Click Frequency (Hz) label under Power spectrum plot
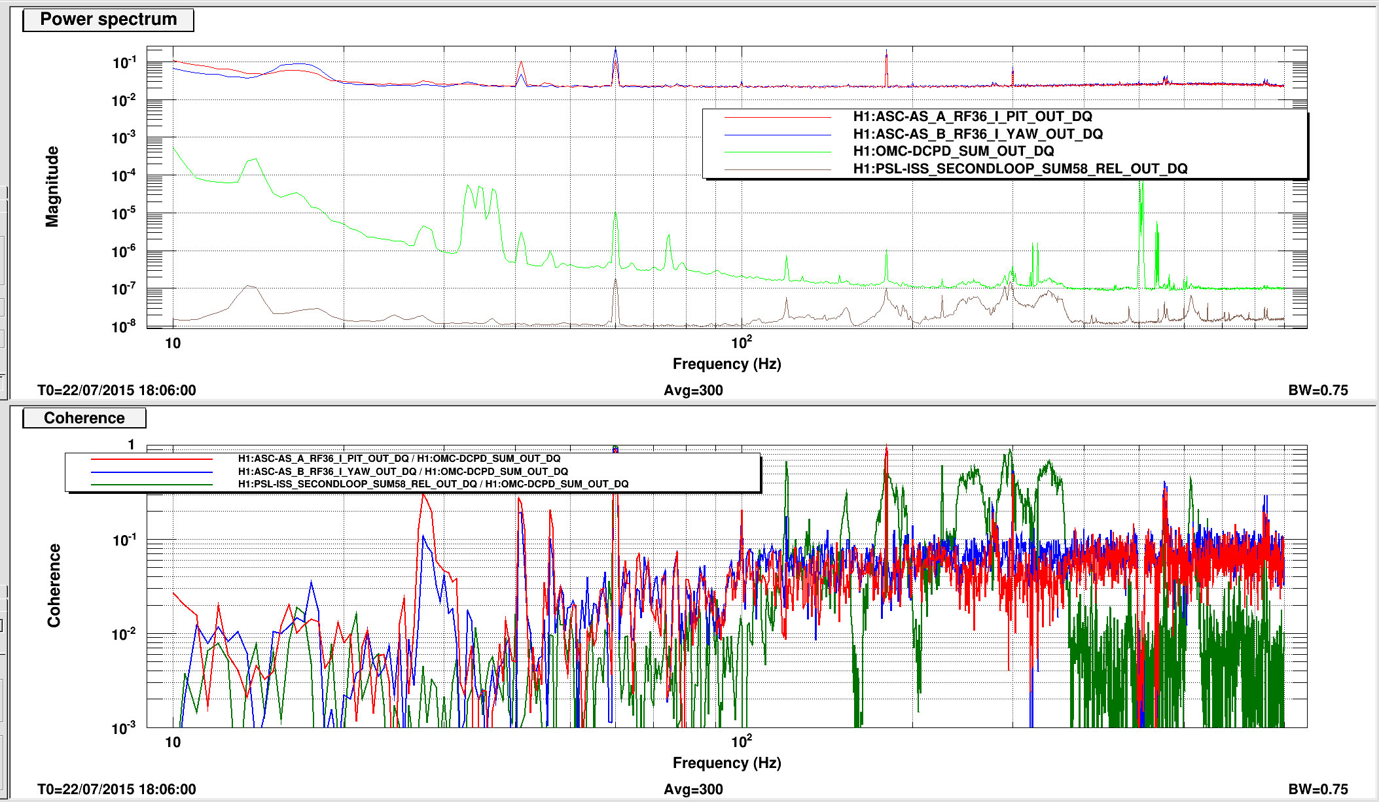Image resolution: width=1379 pixels, height=802 pixels. 726,364
